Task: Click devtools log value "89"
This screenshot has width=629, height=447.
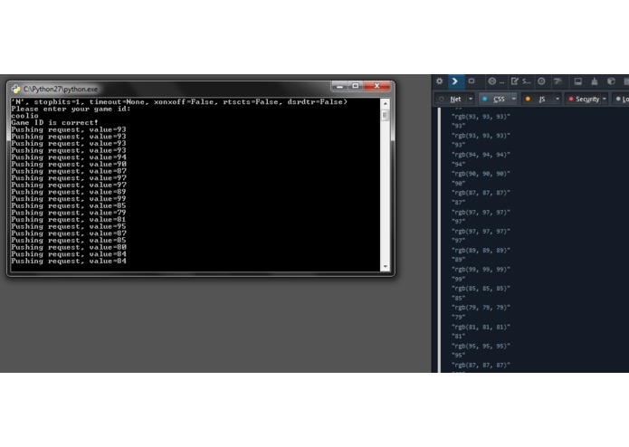Action: click(x=458, y=260)
